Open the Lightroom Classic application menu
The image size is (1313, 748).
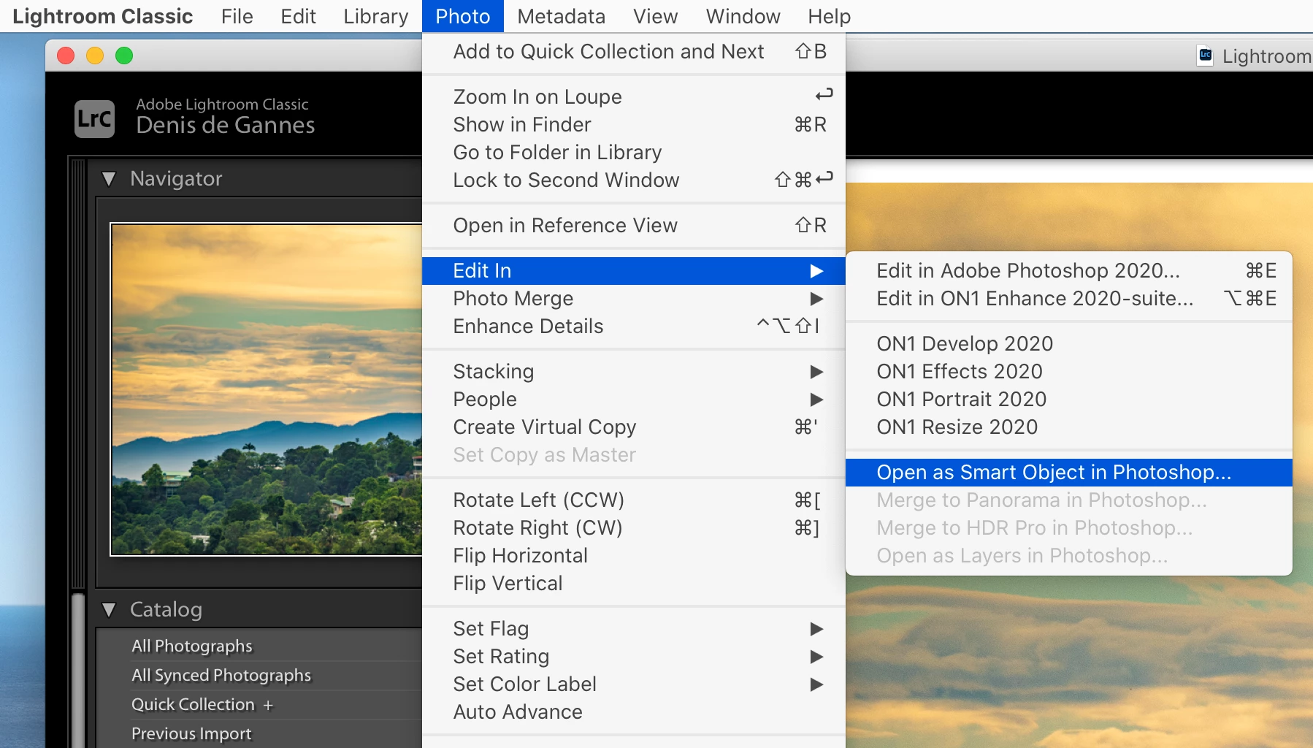click(x=103, y=16)
